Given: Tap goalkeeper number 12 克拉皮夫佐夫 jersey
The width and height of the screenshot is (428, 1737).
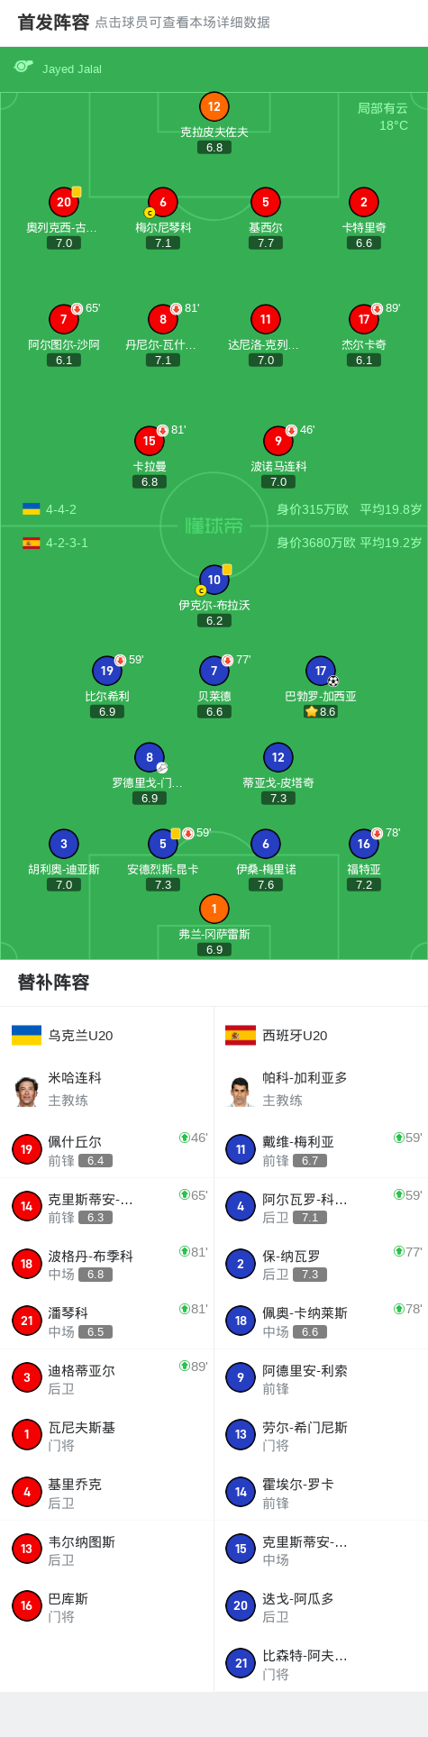Looking at the screenshot, I should (x=214, y=106).
